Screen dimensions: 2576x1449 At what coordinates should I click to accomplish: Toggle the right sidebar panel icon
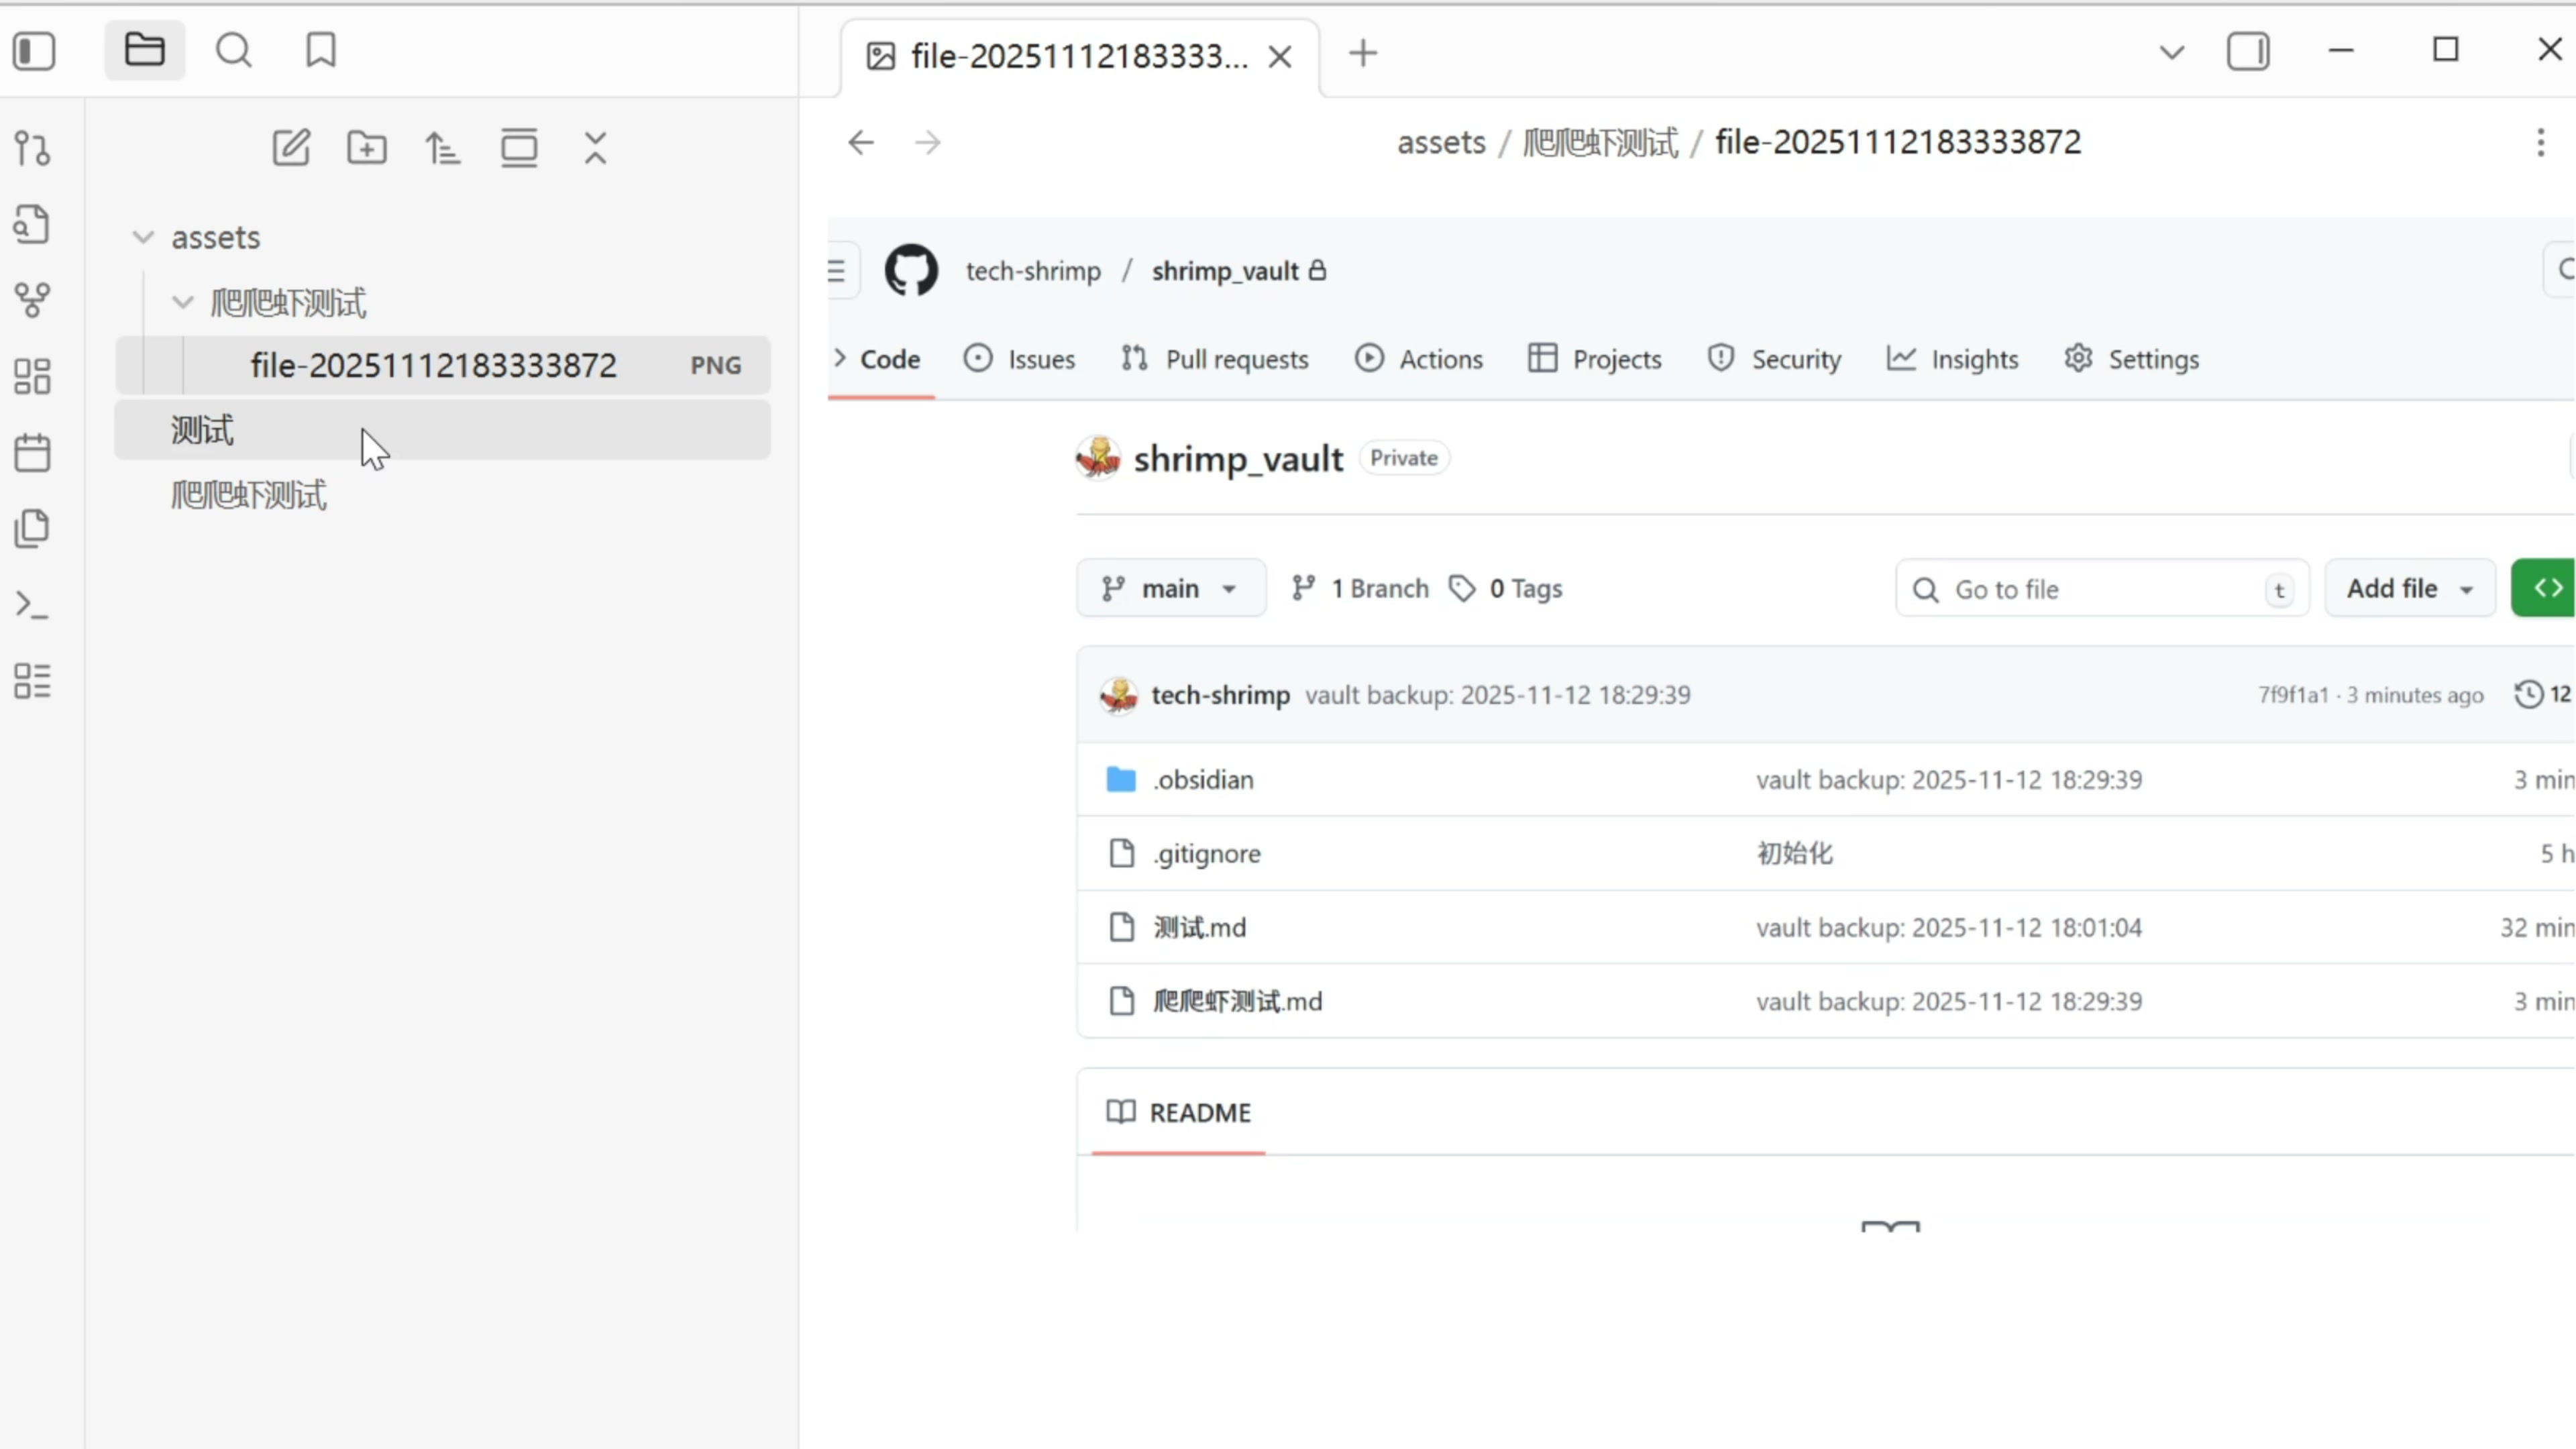2248,51
